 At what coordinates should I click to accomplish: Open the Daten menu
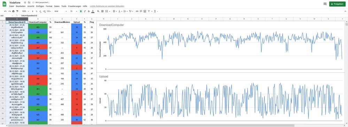(57, 6)
